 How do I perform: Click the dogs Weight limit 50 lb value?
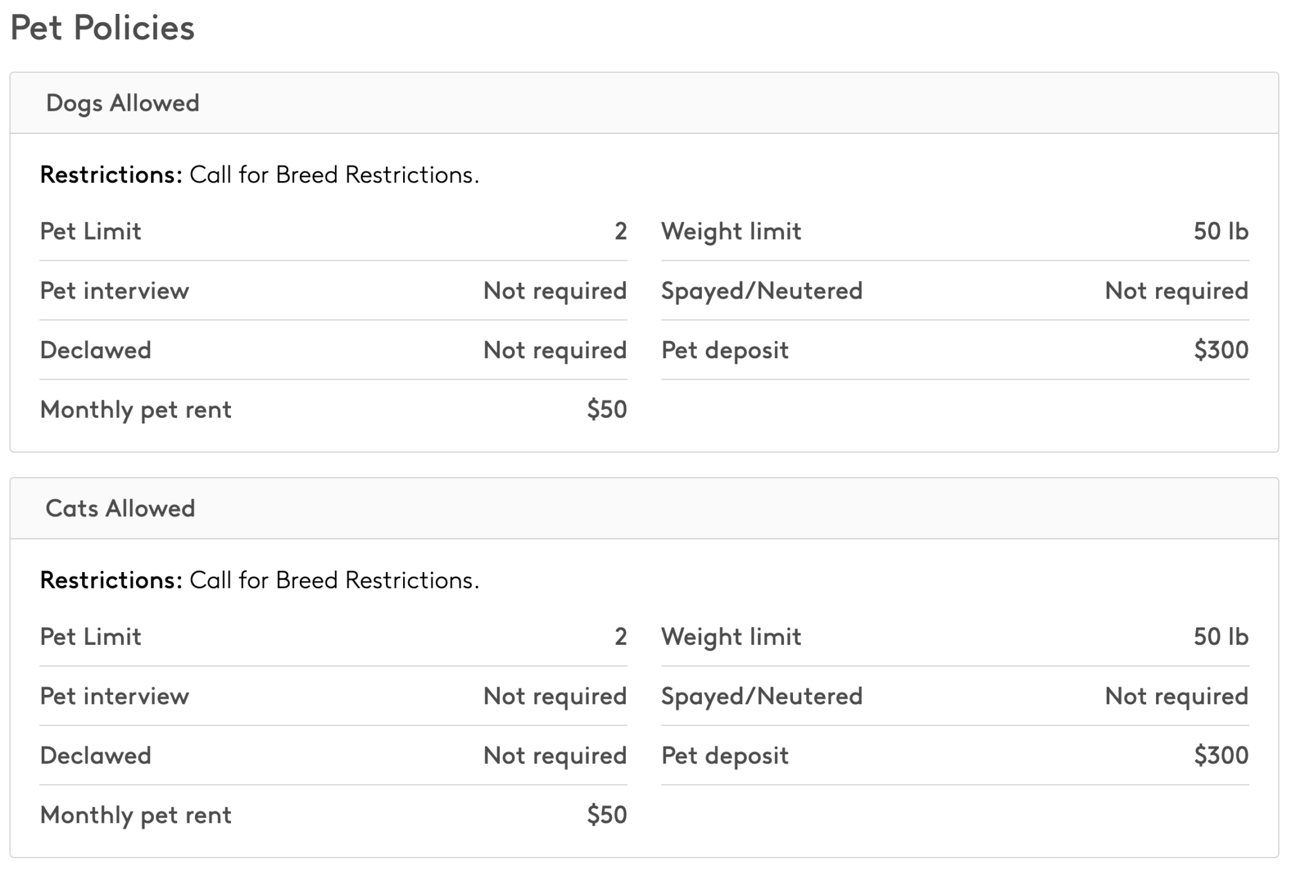pyautogui.click(x=1221, y=231)
